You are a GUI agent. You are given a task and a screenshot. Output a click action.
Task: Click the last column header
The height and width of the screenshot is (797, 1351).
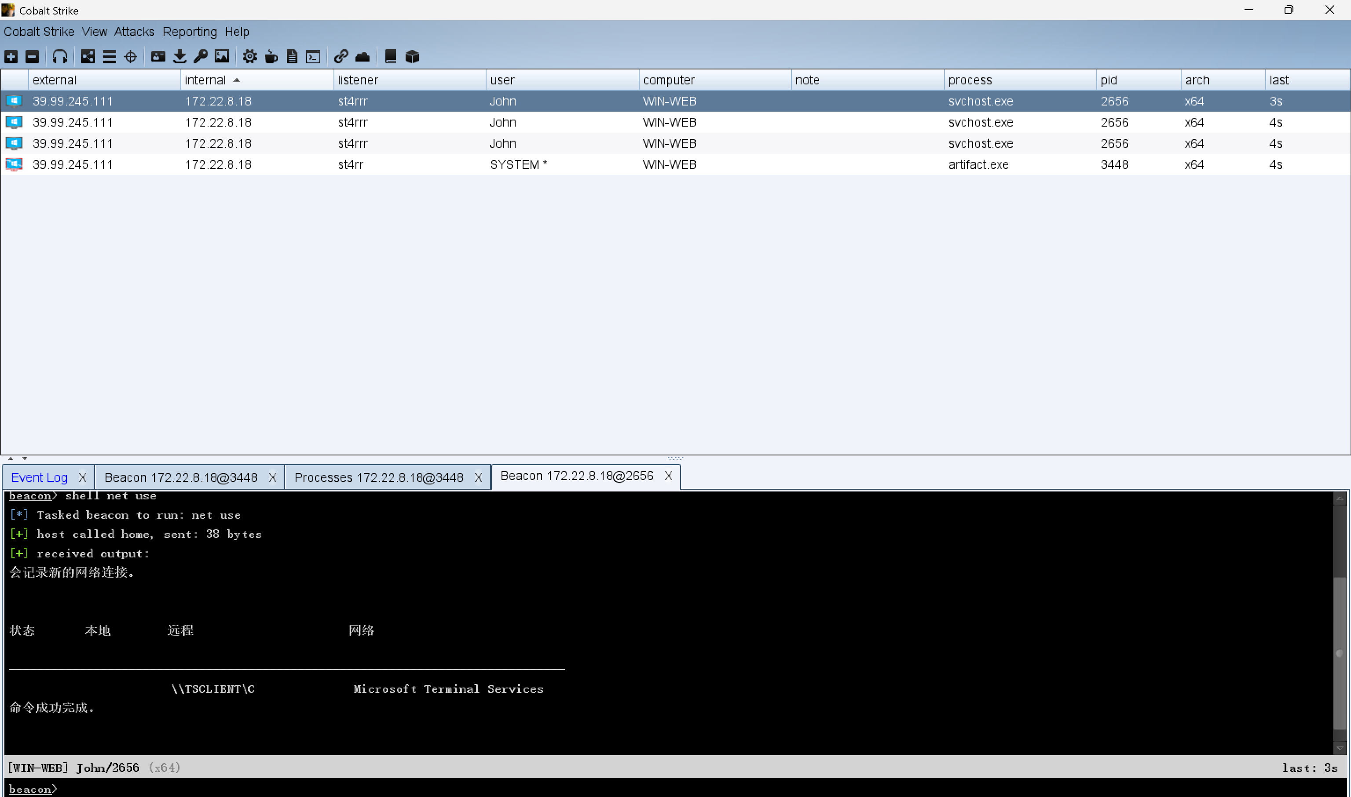pyautogui.click(x=1279, y=80)
